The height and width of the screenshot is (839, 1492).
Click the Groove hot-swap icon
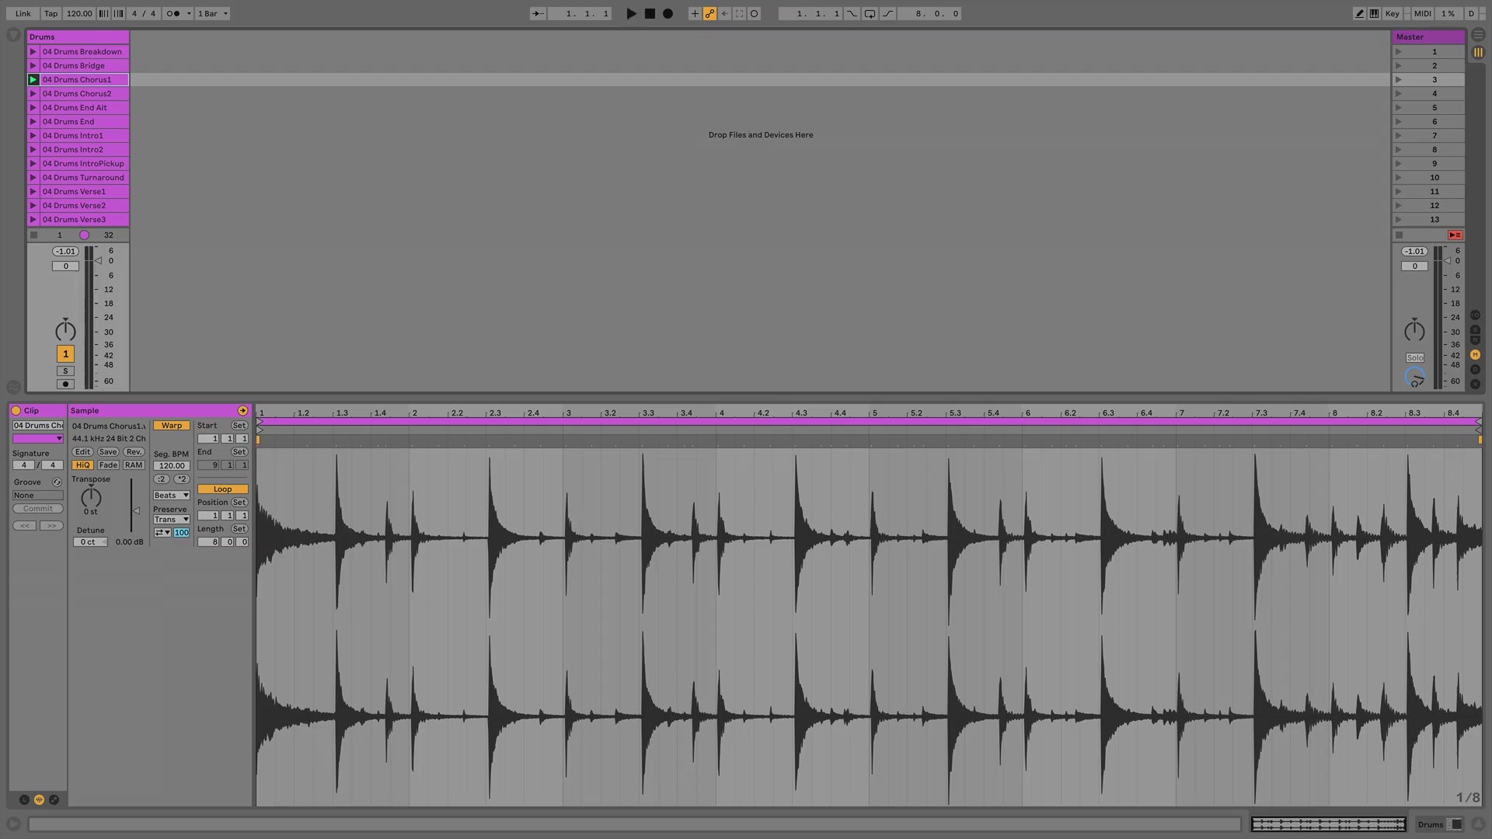tap(57, 482)
